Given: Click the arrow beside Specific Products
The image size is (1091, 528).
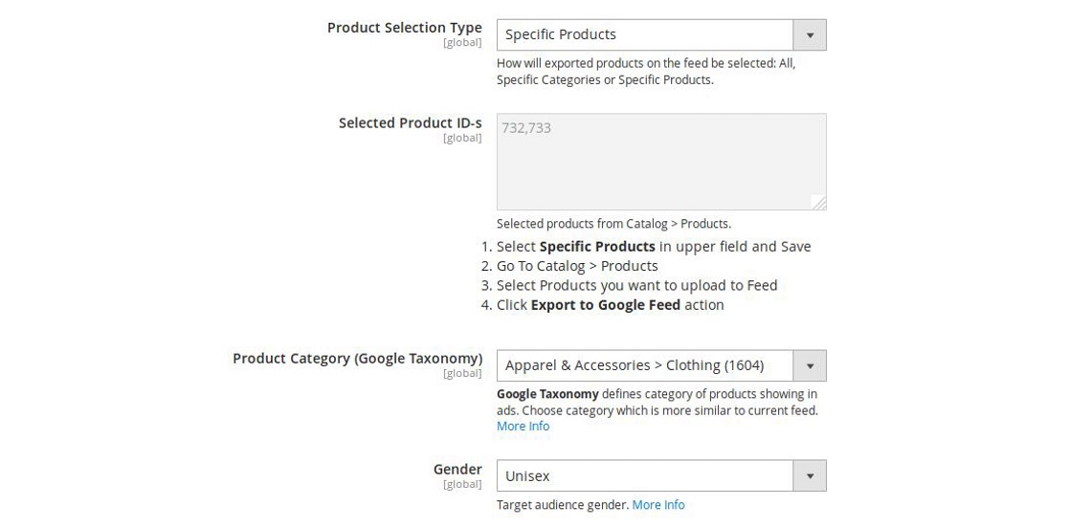Looking at the screenshot, I should coord(810,35).
